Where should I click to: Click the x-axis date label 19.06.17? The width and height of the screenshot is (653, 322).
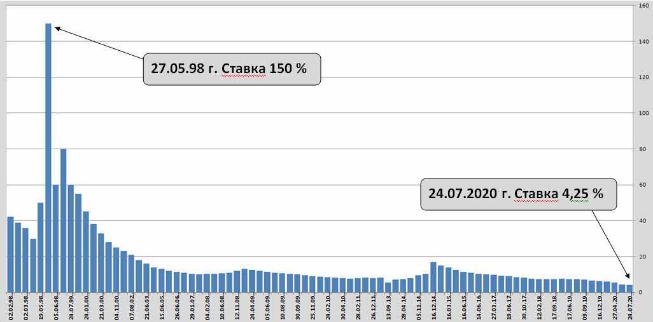[509, 307]
